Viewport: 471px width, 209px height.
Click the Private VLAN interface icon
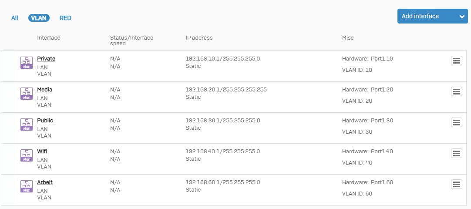click(x=27, y=62)
